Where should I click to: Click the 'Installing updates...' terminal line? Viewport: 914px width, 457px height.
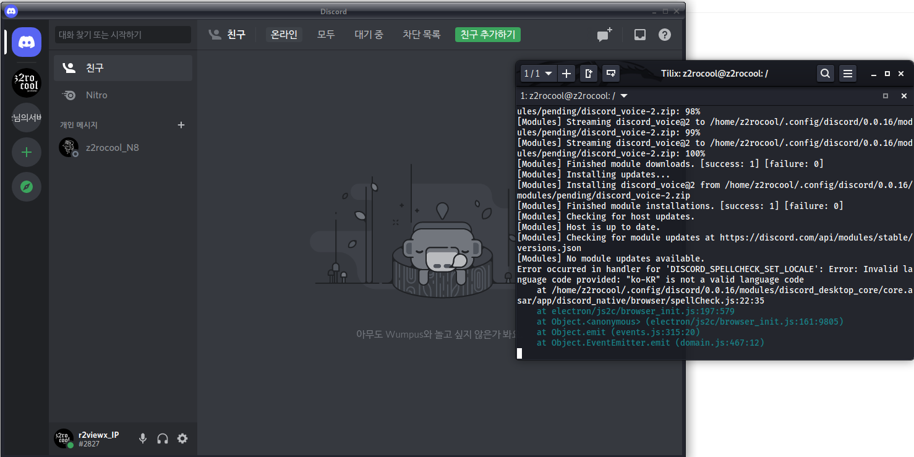point(593,174)
